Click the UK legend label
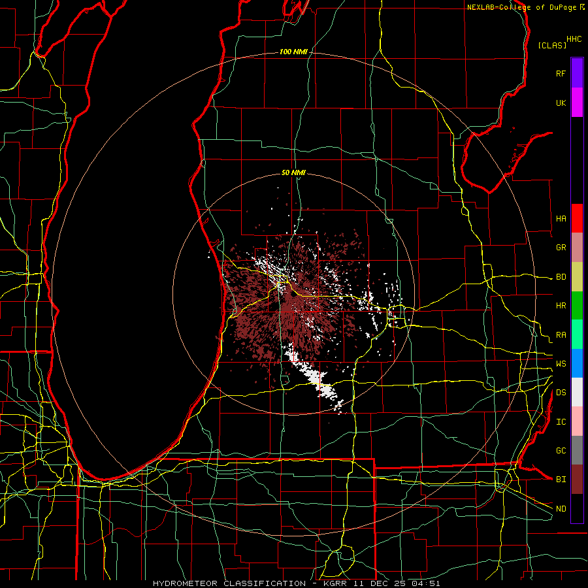The image size is (588, 588). [x=561, y=103]
